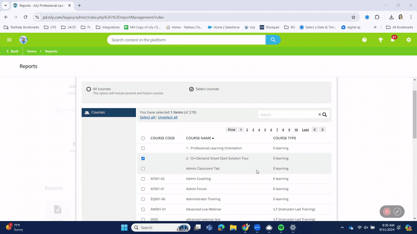Uncheck 2 - On-Demand Smart Start Solution Tour
Screen dimensions: 417x234
pyautogui.click(x=143, y=158)
